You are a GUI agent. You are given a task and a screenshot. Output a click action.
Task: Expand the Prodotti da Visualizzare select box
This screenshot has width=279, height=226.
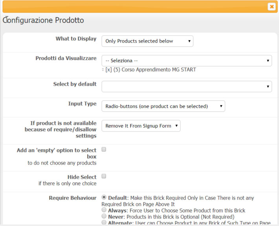[187, 61]
